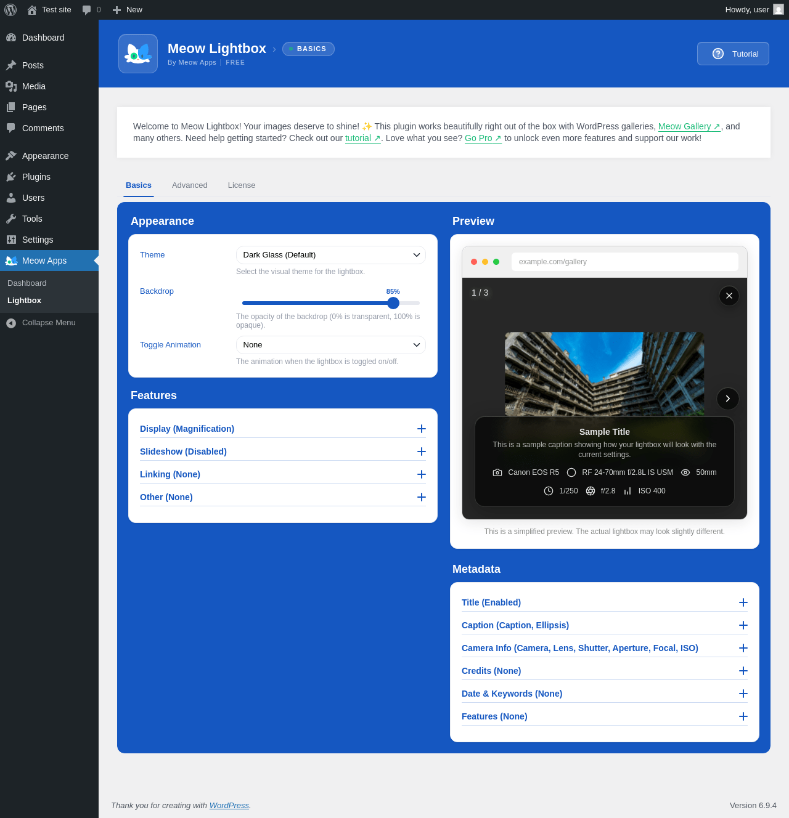Click the BASICS badge in header
The image size is (789, 818).
(308, 49)
